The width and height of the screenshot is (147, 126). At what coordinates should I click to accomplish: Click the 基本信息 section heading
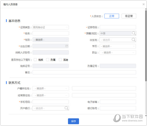pyautogui.click(x=14, y=21)
